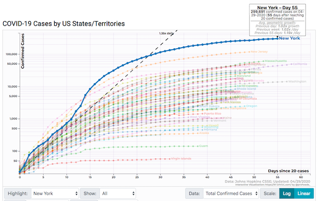Click the 55 x-axis tick label
This screenshot has height=201, width=319.
pos(278,177)
